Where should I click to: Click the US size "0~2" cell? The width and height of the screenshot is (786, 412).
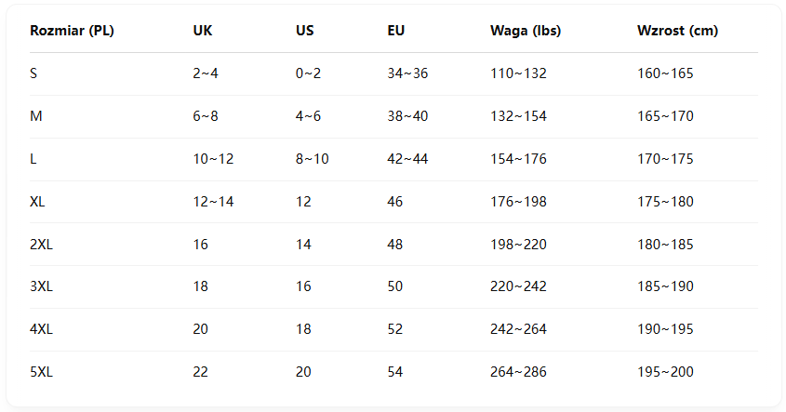[308, 73]
